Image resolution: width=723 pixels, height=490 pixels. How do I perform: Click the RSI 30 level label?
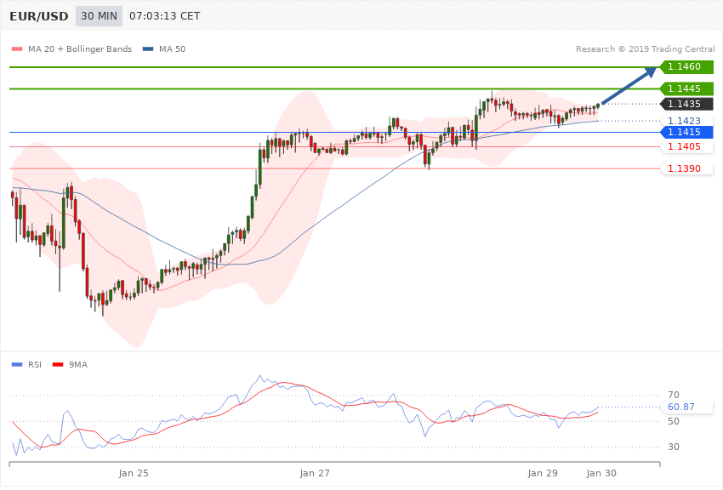(x=674, y=447)
